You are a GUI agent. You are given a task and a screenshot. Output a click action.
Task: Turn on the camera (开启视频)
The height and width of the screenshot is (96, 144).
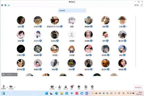11,87
